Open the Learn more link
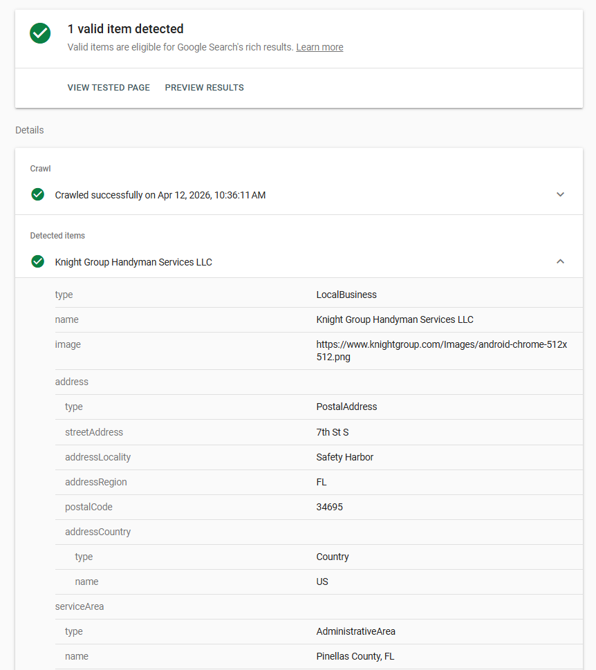The width and height of the screenshot is (596, 670). (x=319, y=47)
